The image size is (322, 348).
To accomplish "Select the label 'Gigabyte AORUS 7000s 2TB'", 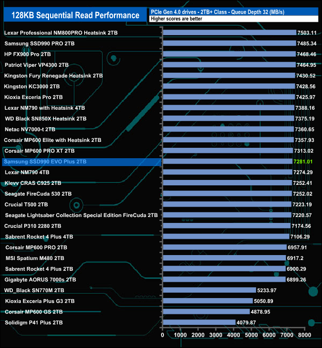I will point(40,280).
